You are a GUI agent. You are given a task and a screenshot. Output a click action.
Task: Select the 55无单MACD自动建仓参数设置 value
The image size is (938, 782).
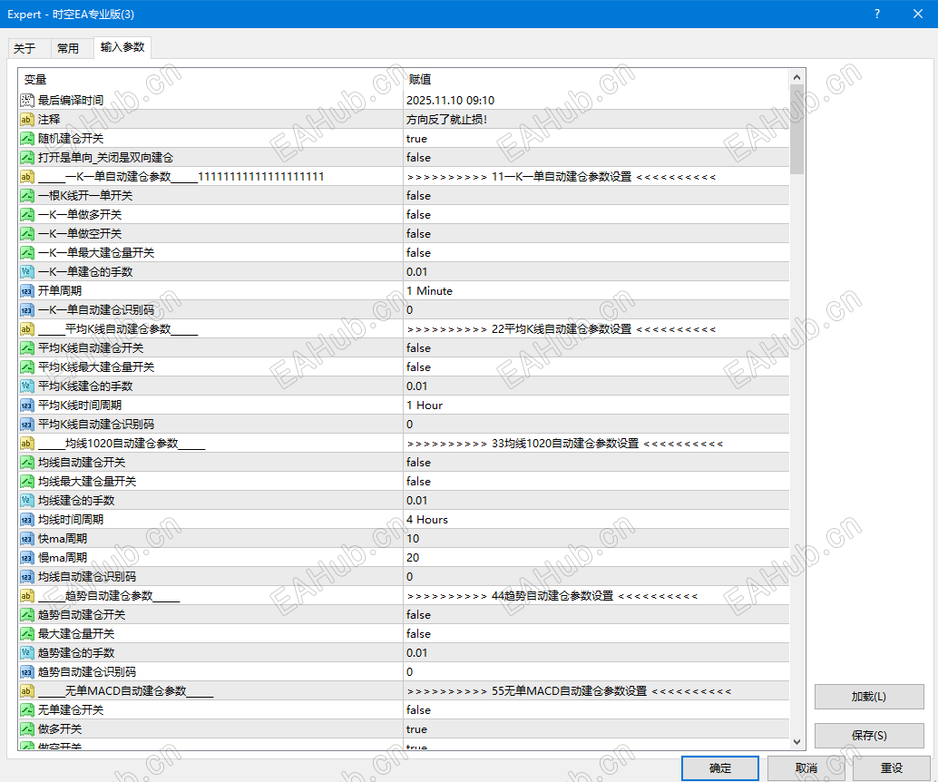click(569, 691)
